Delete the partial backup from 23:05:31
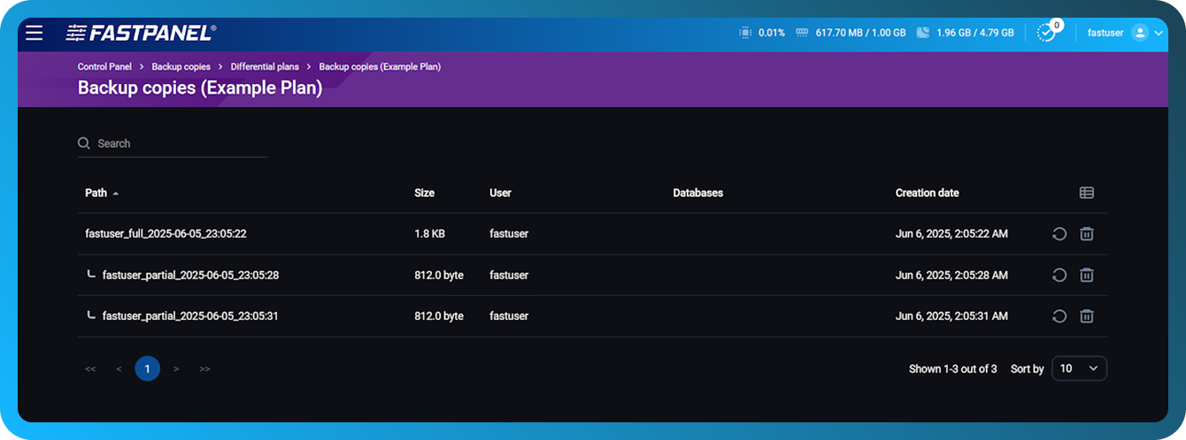Viewport: 1186px width, 440px height. click(x=1087, y=316)
